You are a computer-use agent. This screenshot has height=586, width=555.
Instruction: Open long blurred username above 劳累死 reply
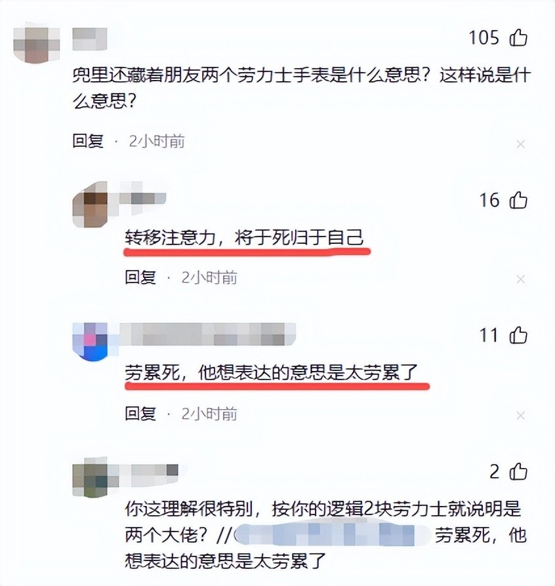pyautogui.click(x=207, y=334)
